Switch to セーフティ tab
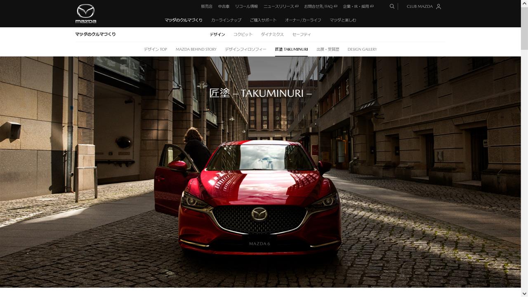This screenshot has height=297, width=528. coord(302,34)
